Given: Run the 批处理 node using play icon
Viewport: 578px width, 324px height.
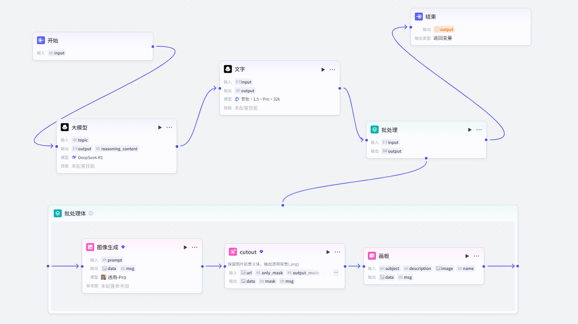Looking at the screenshot, I should 470,130.
